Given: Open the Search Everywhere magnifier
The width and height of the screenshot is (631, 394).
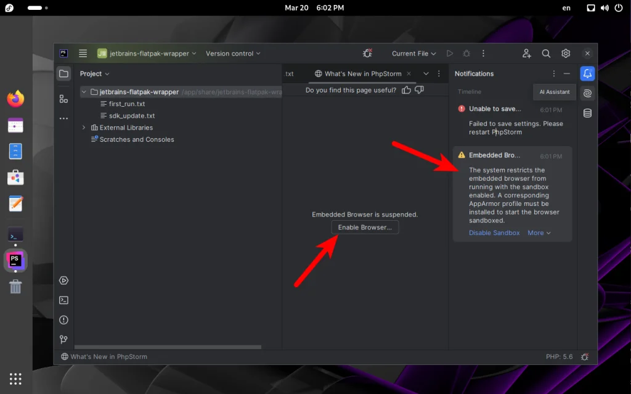Looking at the screenshot, I should click(x=546, y=53).
